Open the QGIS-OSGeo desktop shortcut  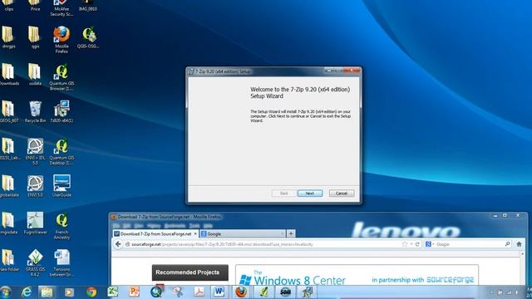(88, 37)
